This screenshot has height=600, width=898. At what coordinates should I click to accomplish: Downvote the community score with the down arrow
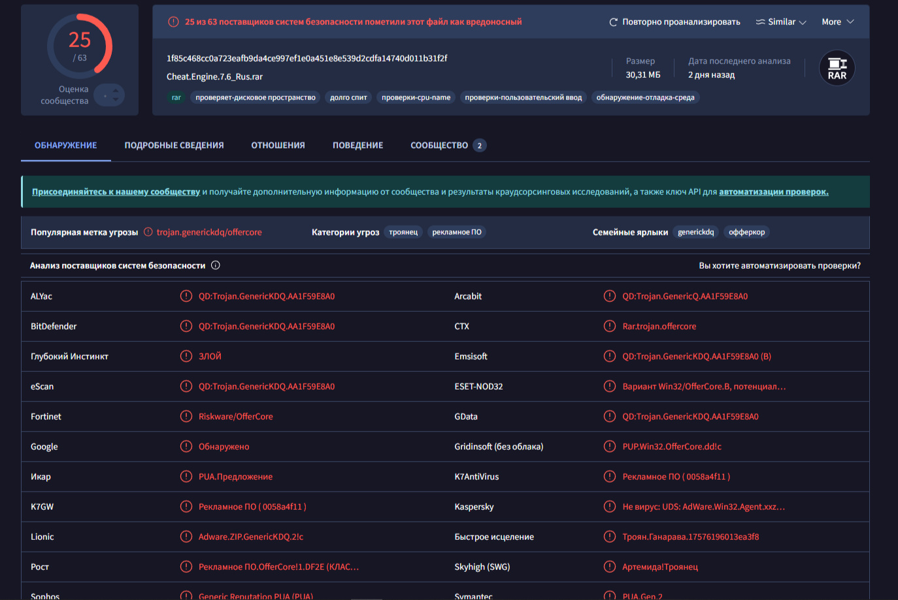(116, 100)
